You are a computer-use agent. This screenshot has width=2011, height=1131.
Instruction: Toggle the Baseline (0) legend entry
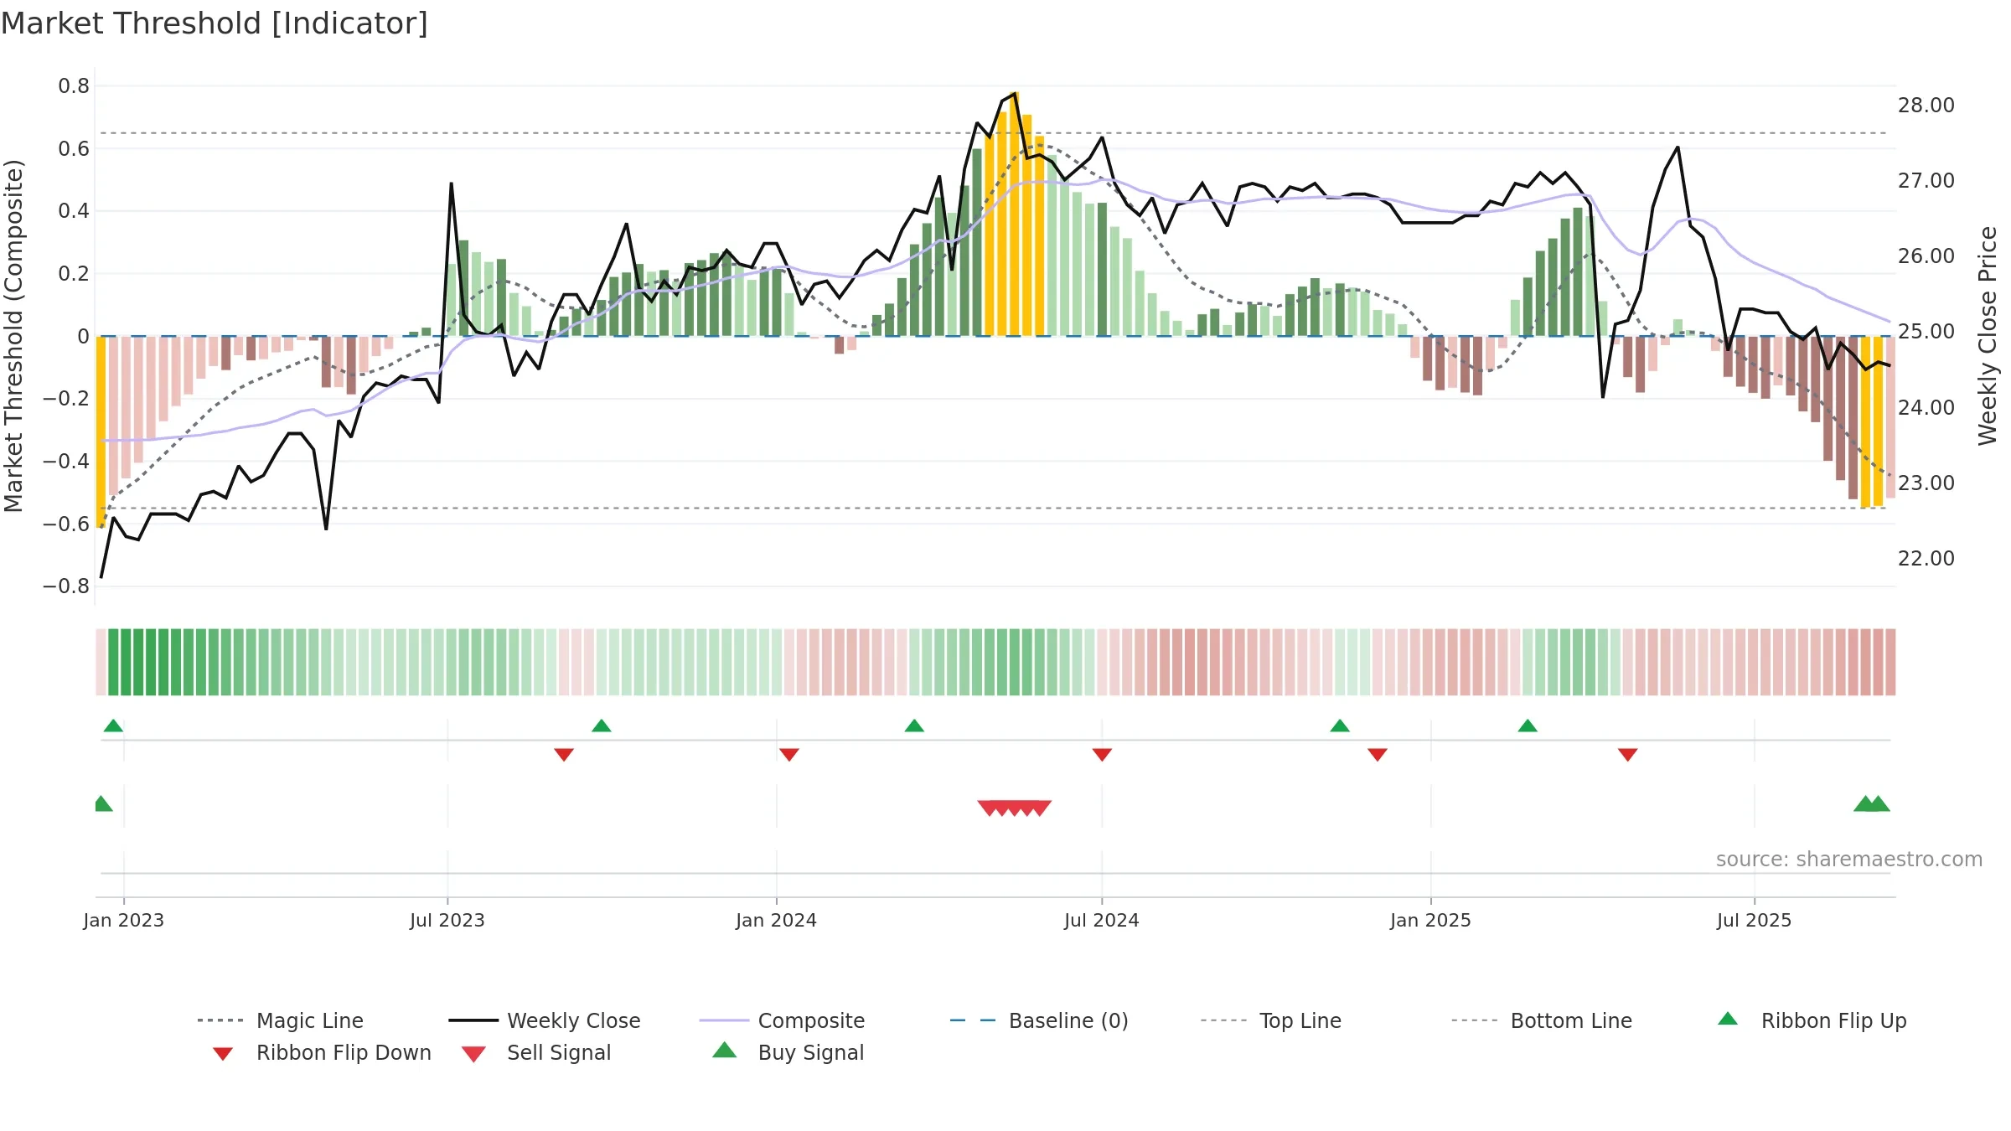point(1039,1020)
